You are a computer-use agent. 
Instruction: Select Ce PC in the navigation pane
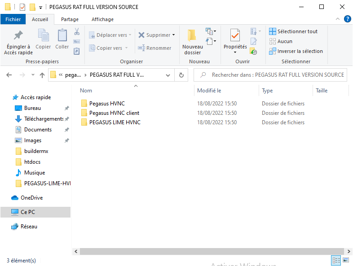coord(35,212)
